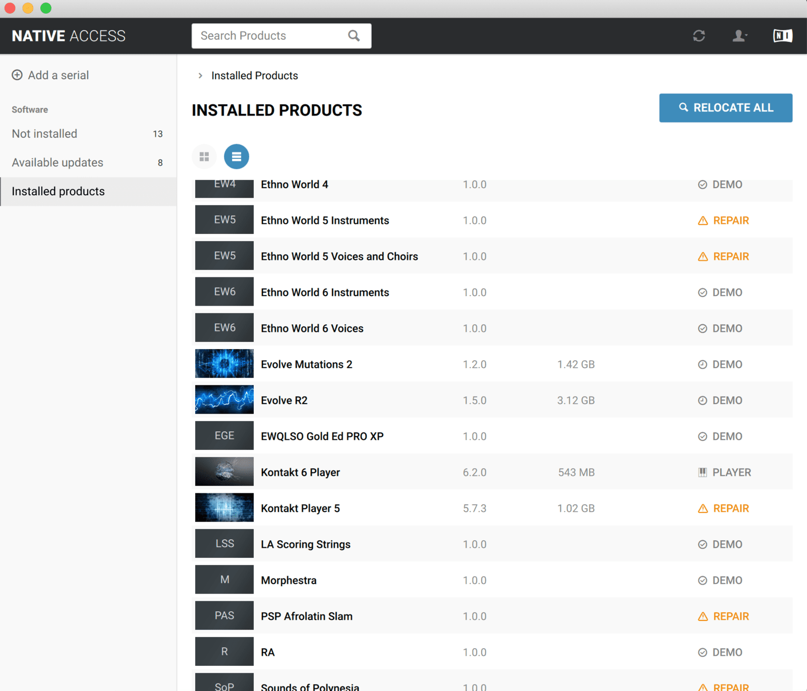This screenshot has height=691, width=807.
Task: Click the Native Instruments NI logo icon
Action: coord(783,36)
